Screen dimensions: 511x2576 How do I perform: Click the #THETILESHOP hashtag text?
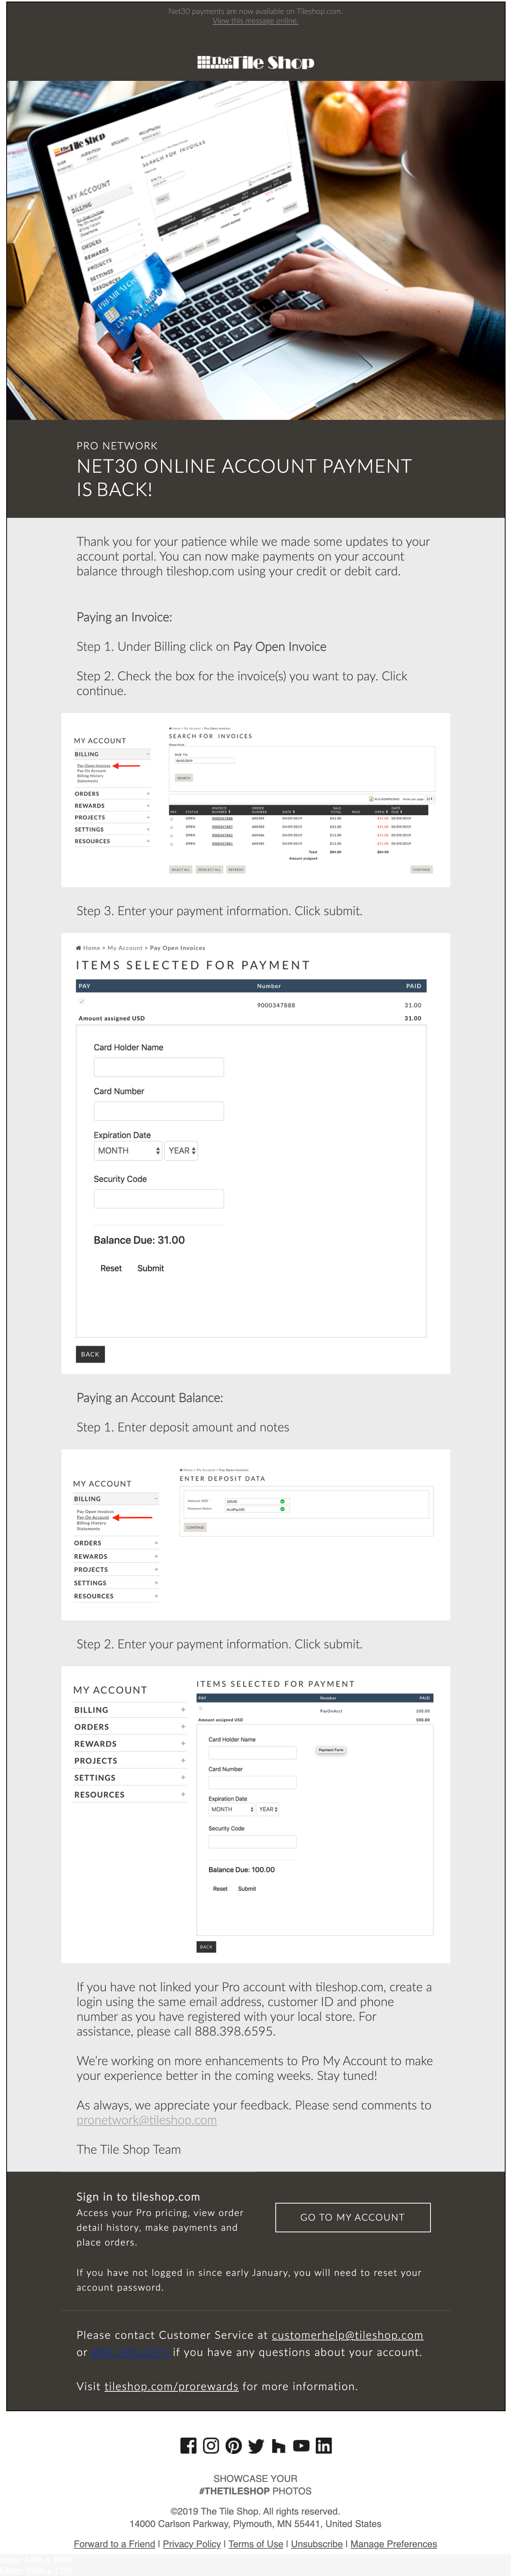tap(234, 2491)
